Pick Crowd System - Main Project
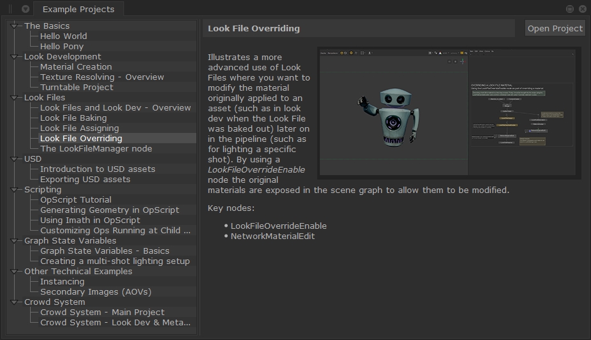Image resolution: width=591 pixels, height=340 pixels. pyautogui.click(x=102, y=313)
